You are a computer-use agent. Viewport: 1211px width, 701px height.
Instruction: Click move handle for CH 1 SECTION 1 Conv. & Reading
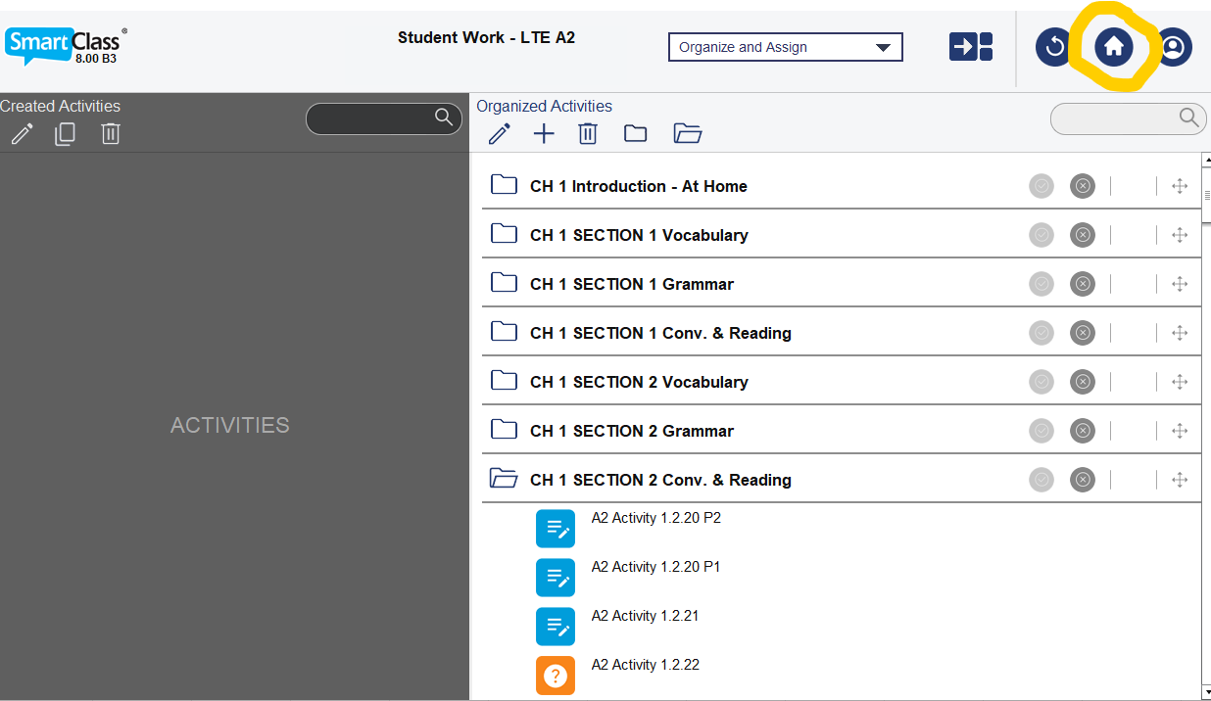(1180, 333)
